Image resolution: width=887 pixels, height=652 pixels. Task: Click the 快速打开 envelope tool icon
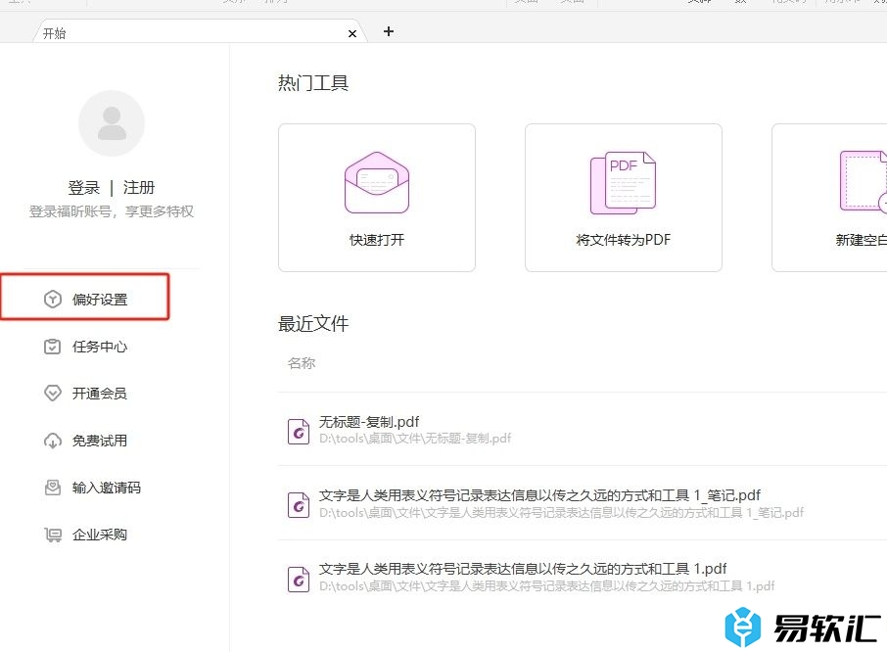(x=377, y=183)
